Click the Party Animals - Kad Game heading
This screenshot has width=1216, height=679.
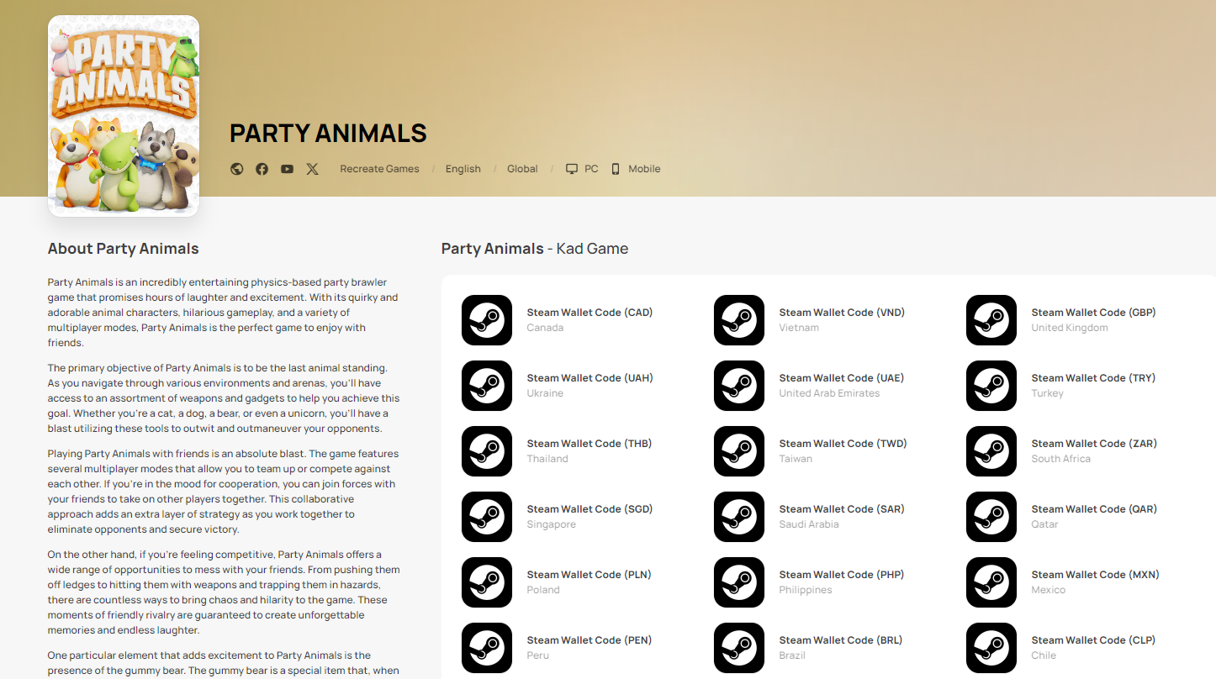coord(535,249)
